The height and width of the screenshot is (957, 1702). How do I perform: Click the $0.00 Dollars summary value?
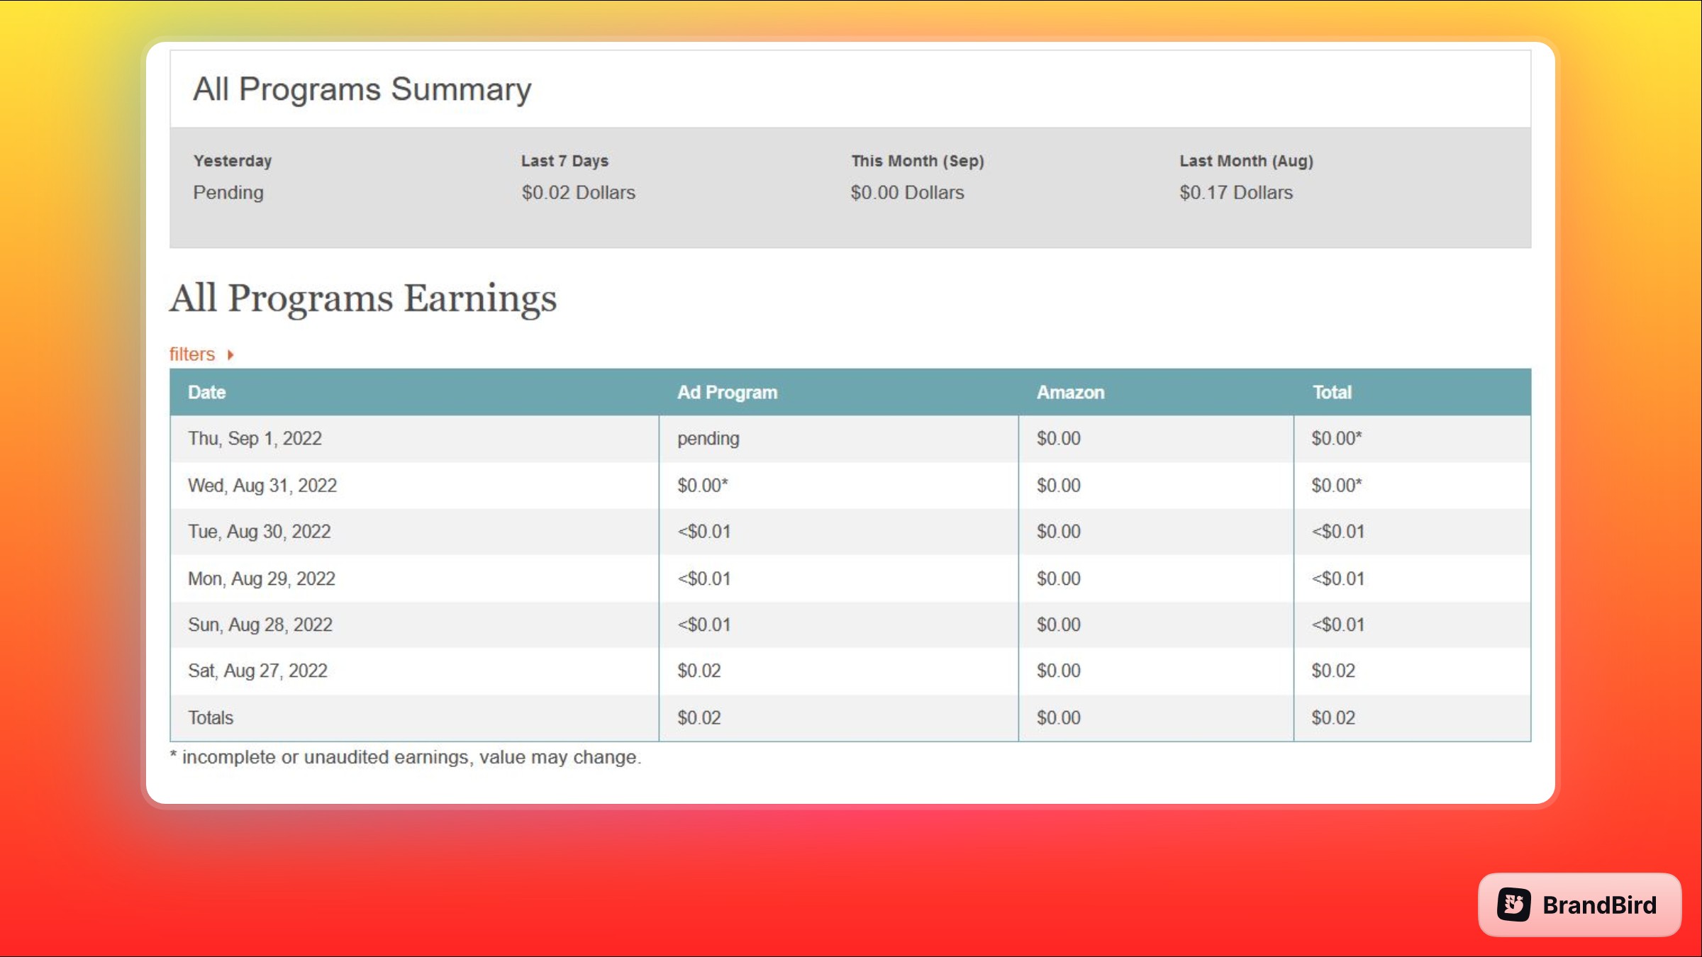[x=907, y=193]
